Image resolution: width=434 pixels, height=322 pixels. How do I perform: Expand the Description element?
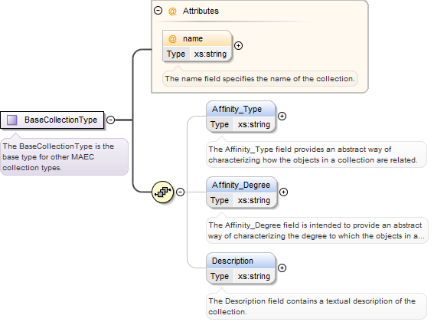(x=282, y=268)
